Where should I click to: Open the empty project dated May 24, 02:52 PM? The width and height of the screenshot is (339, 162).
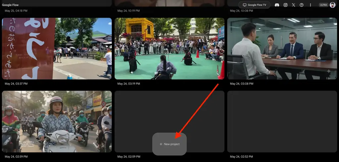[282, 121]
